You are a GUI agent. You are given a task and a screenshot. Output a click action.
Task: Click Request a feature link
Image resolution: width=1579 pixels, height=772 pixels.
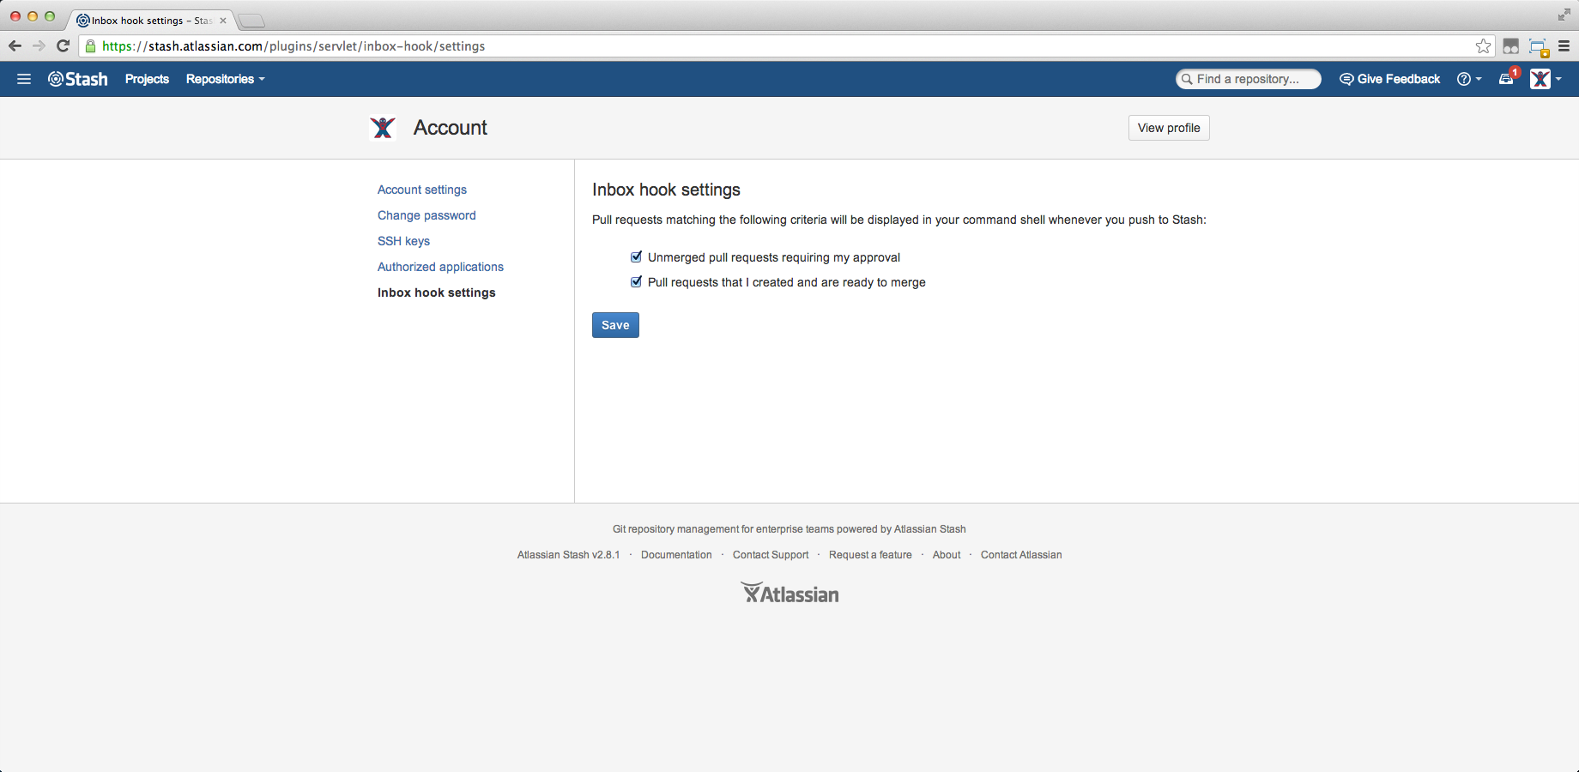870,555
